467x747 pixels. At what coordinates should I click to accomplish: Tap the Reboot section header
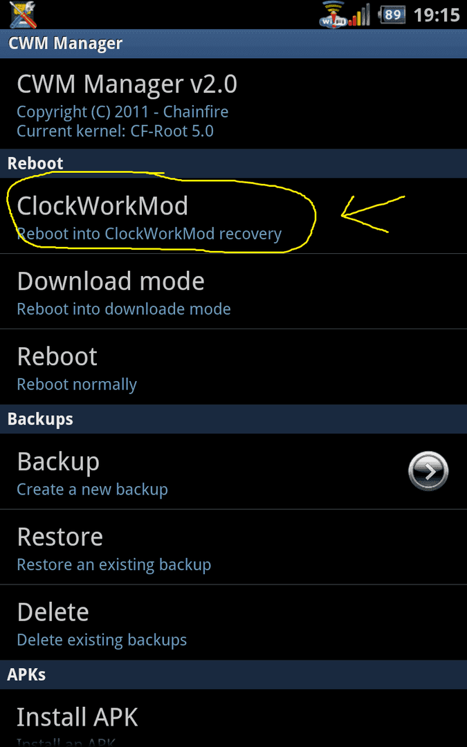coord(234,163)
